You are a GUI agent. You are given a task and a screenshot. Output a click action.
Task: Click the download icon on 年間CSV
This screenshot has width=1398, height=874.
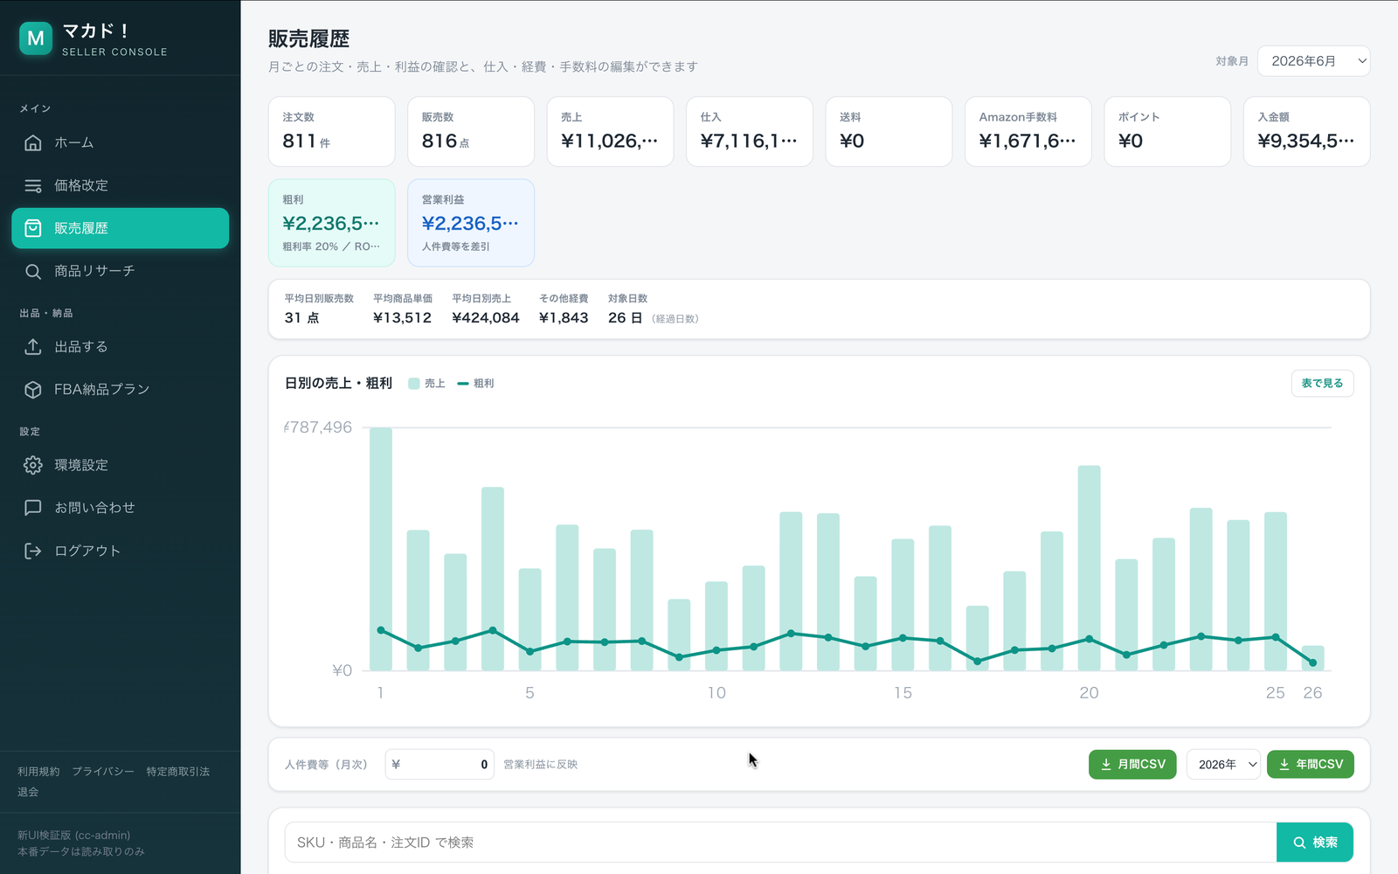click(x=1284, y=765)
